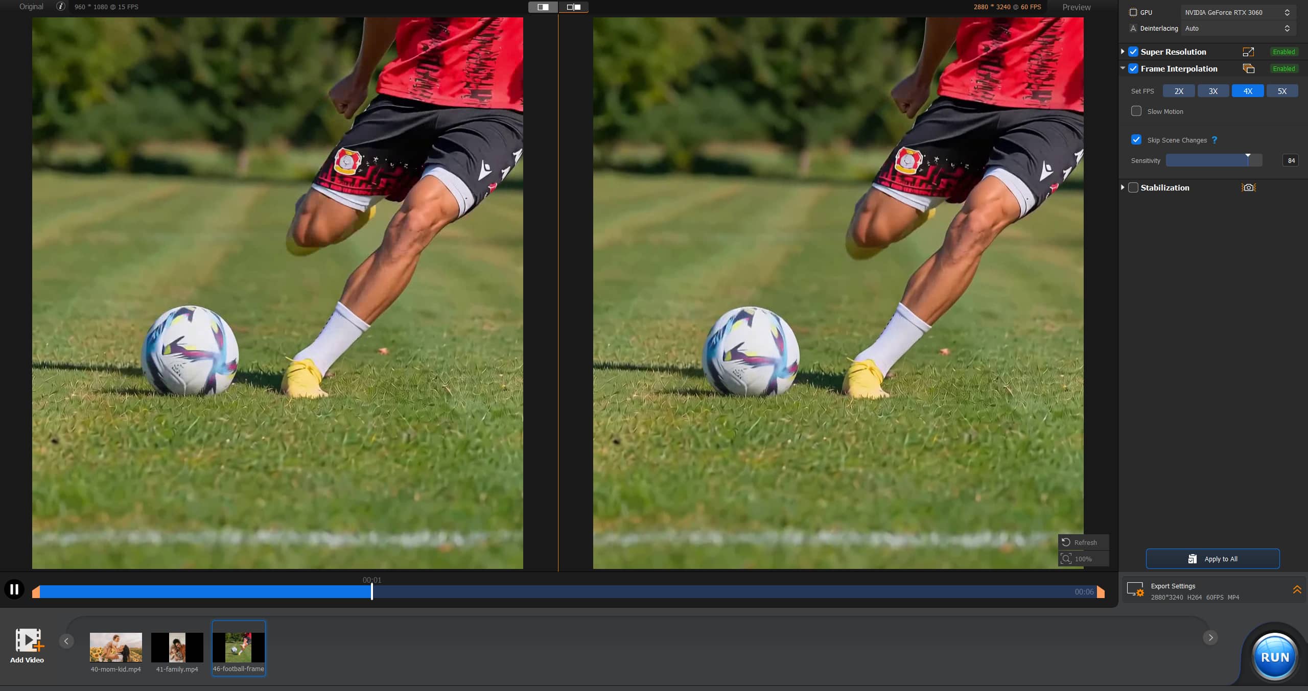Select the 46-football-frame thumbnail
Viewport: 1308px width, 691px height.
[239, 647]
